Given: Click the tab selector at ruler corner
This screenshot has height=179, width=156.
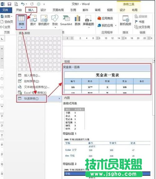Looking at the screenshot, I should 2,39.
